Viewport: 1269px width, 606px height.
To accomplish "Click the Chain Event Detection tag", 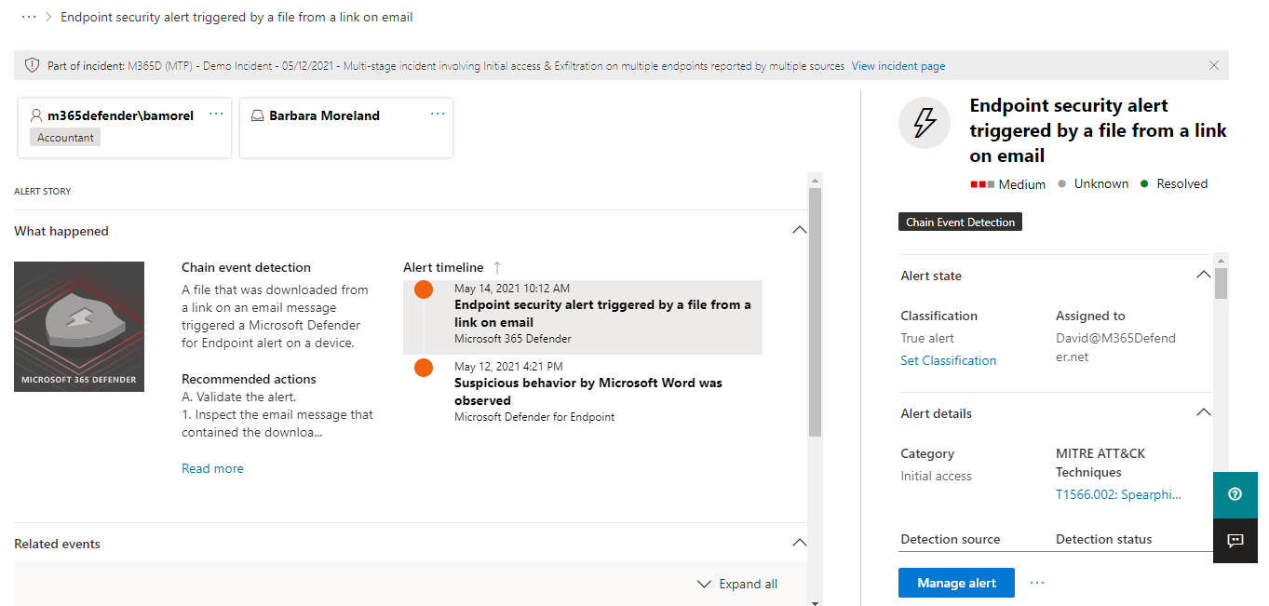I will coord(960,222).
